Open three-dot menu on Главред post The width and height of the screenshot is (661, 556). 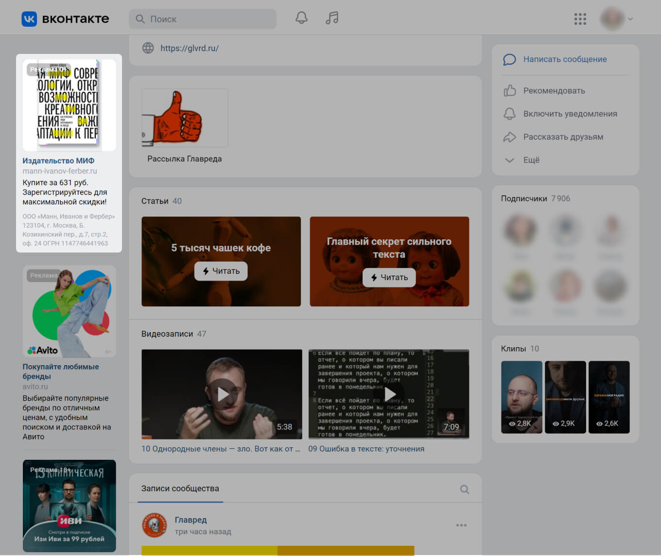coord(461,525)
